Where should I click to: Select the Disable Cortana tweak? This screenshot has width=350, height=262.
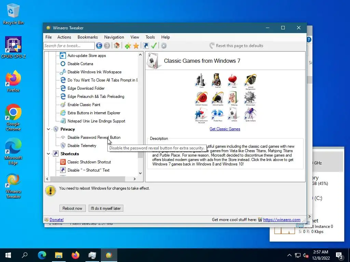point(80,64)
